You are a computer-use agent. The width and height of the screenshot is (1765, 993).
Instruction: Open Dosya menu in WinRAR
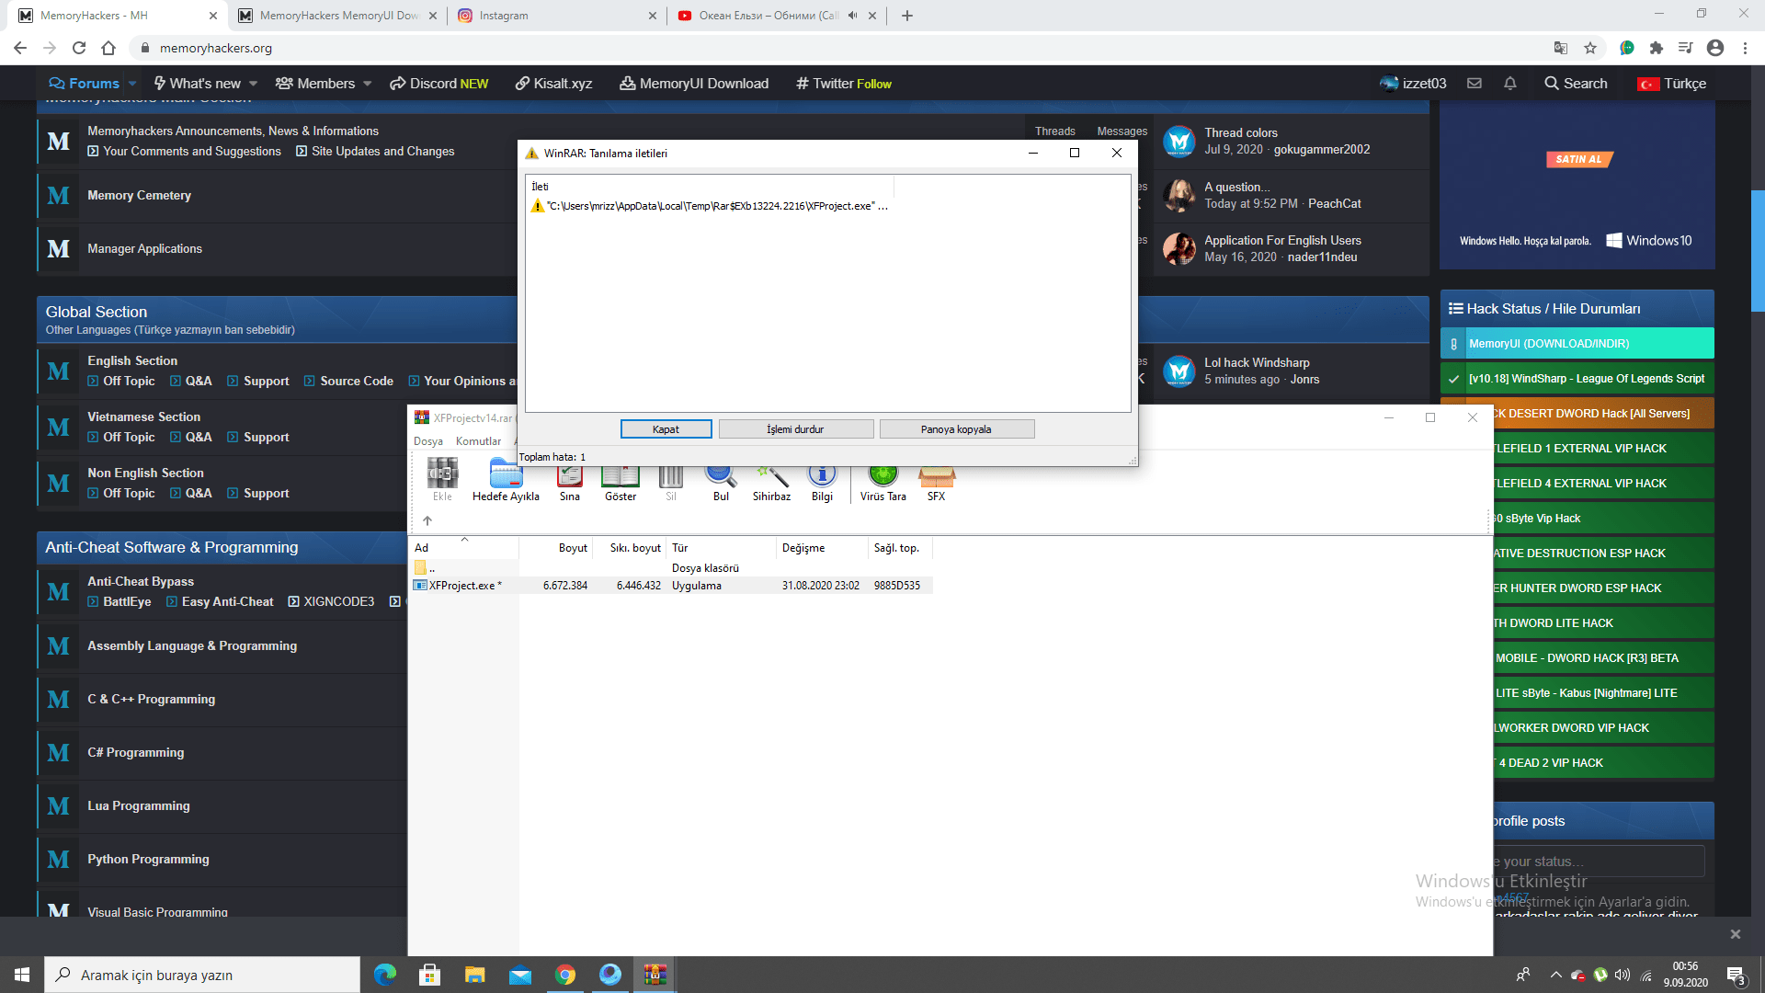click(x=428, y=441)
